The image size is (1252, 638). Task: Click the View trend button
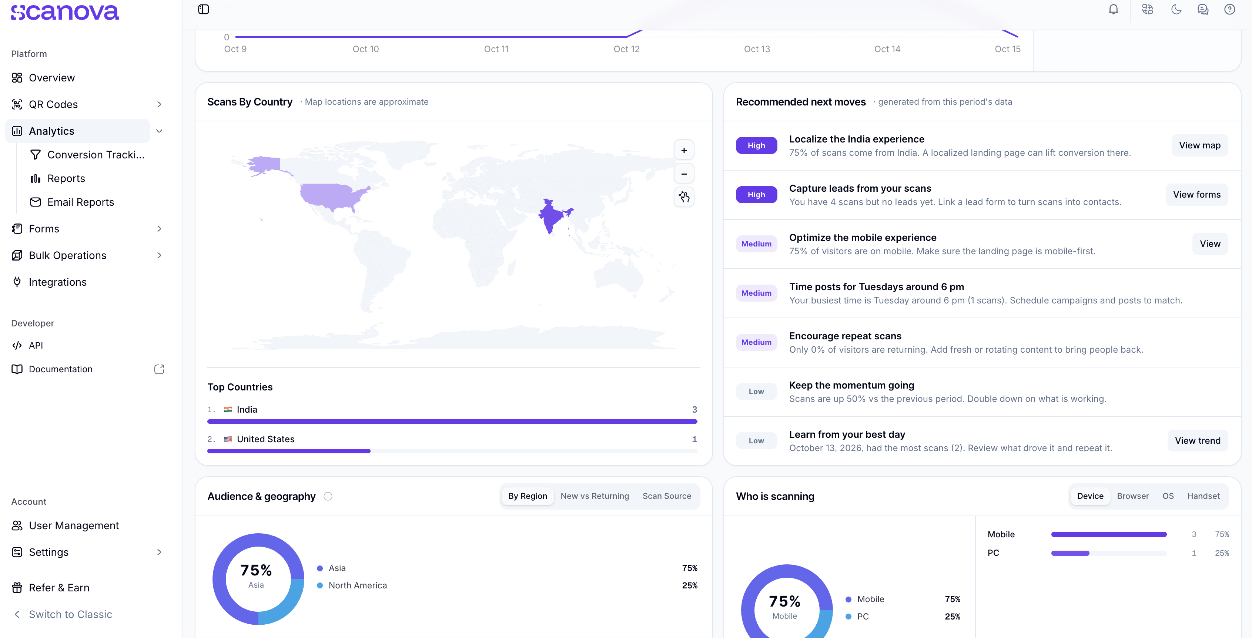(1198, 441)
